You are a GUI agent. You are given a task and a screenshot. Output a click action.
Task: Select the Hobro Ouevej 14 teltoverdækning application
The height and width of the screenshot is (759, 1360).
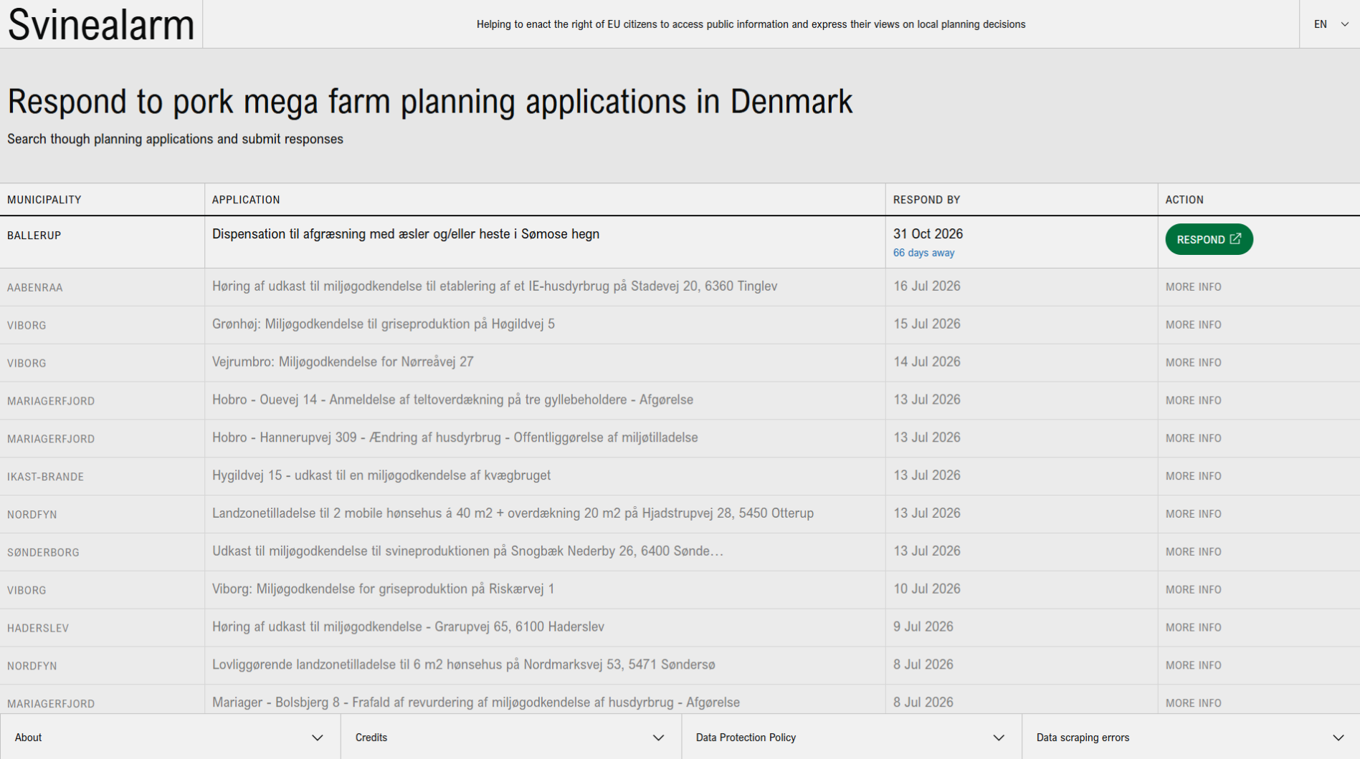coord(452,400)
